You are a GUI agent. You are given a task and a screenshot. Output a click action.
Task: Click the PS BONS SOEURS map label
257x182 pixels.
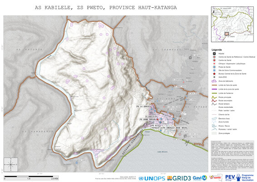pyautogui.click(x=148, y=120)
